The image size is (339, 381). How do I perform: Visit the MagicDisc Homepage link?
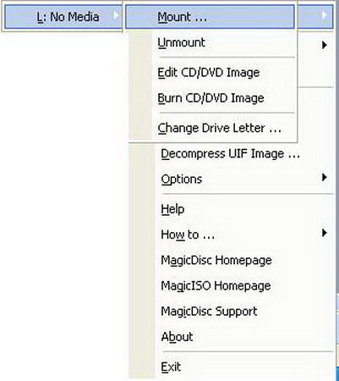click(x=216, y=260)
